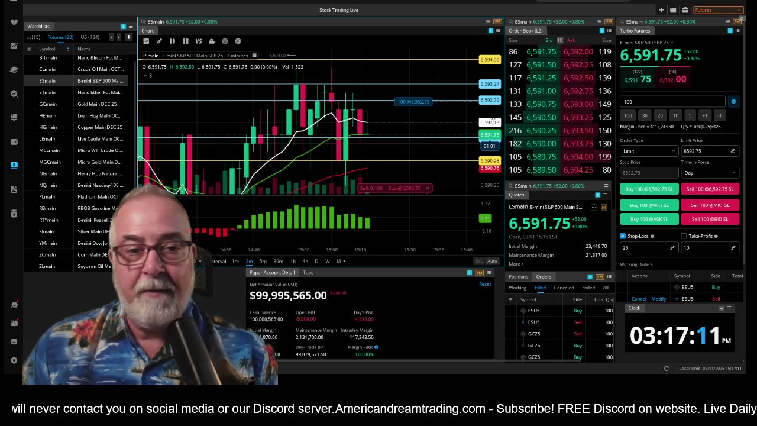
Task: Click Buy 100 @MKT SL button
Action: [649, 205]
